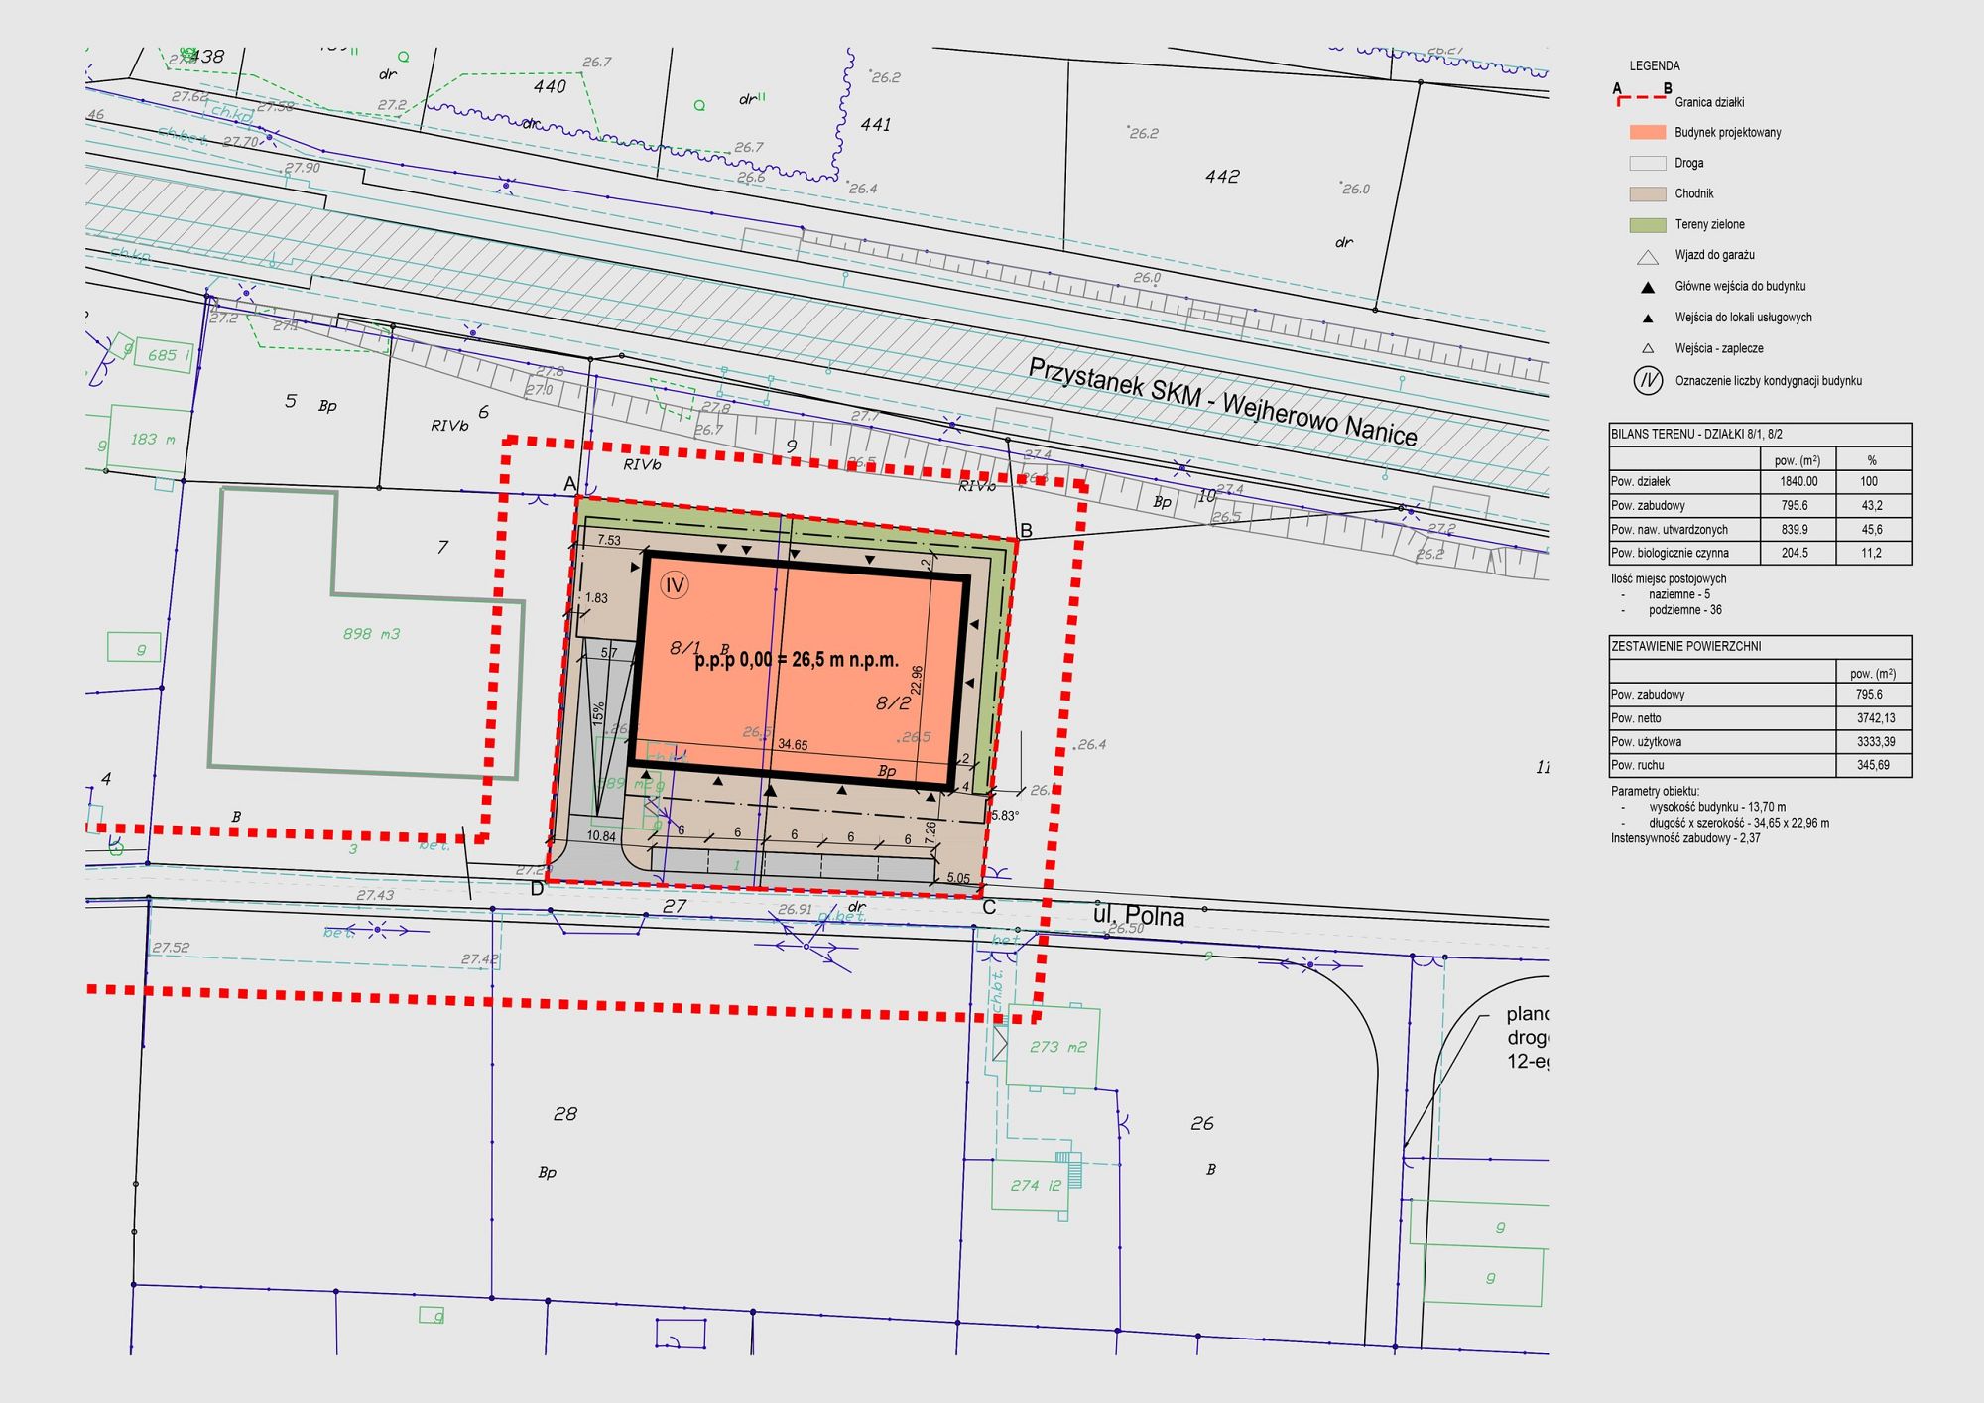1984x1403 pixels.
Task: Click the '273 m2' building label
Action: (x=1057, y=1047)
